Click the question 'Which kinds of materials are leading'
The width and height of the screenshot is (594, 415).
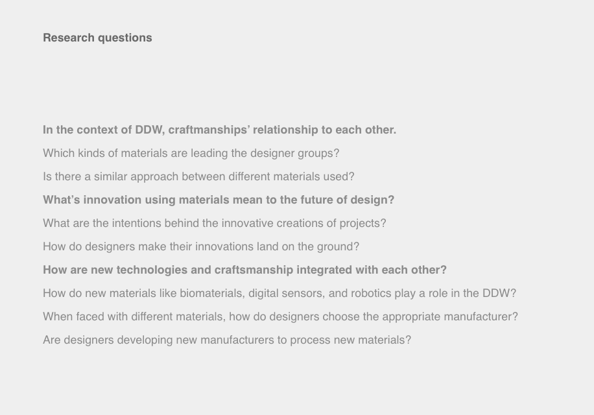[x=191, y=153]
